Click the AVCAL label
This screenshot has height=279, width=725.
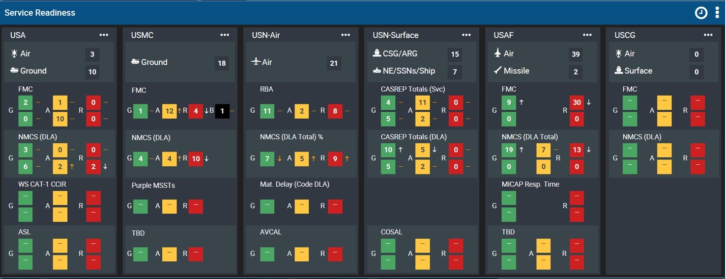point(271,232)
